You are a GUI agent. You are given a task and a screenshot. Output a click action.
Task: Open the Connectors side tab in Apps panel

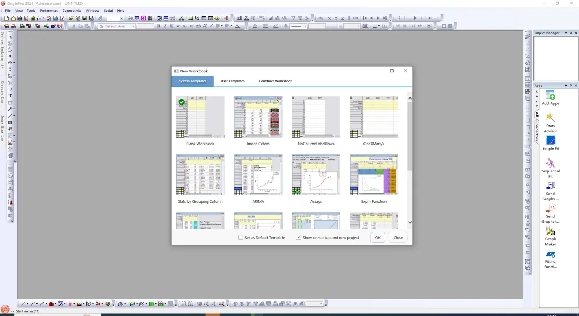pyautogui.click(x=537, y=131)
